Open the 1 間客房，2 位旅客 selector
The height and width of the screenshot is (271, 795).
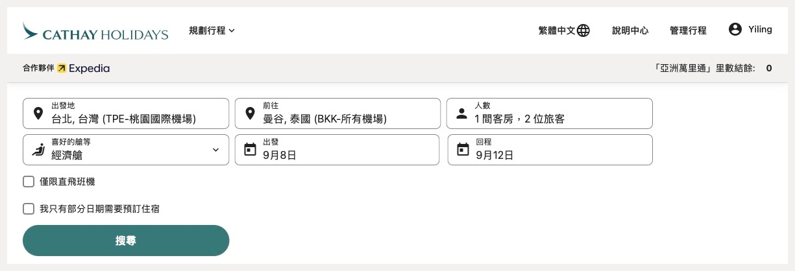point(550,113)
